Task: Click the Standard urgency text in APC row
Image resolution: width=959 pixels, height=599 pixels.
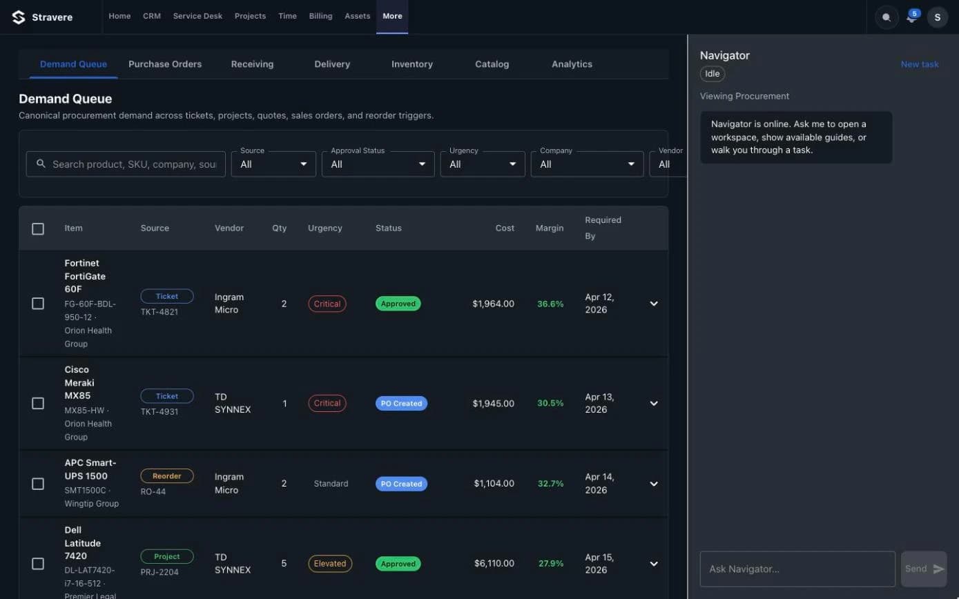Action: 331,484
